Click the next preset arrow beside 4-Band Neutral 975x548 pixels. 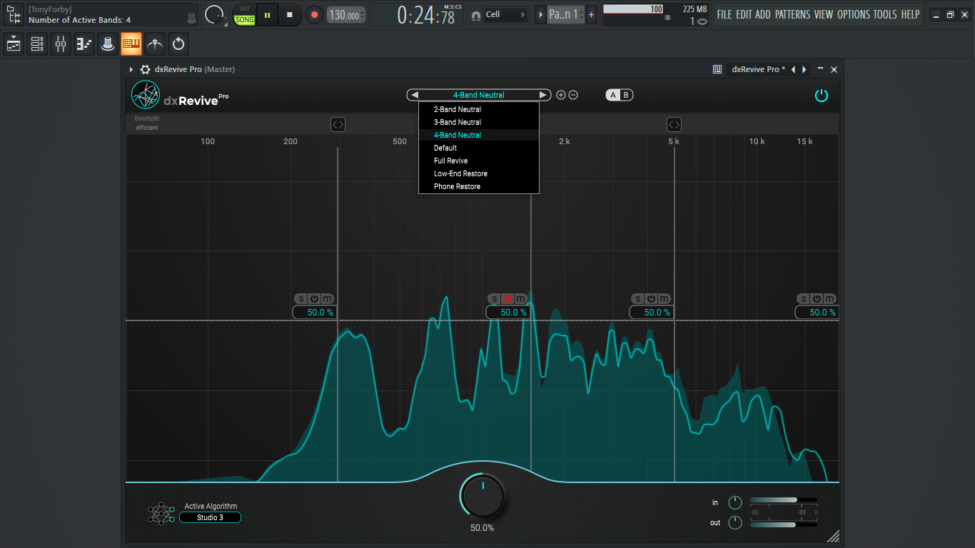[543, 95]
